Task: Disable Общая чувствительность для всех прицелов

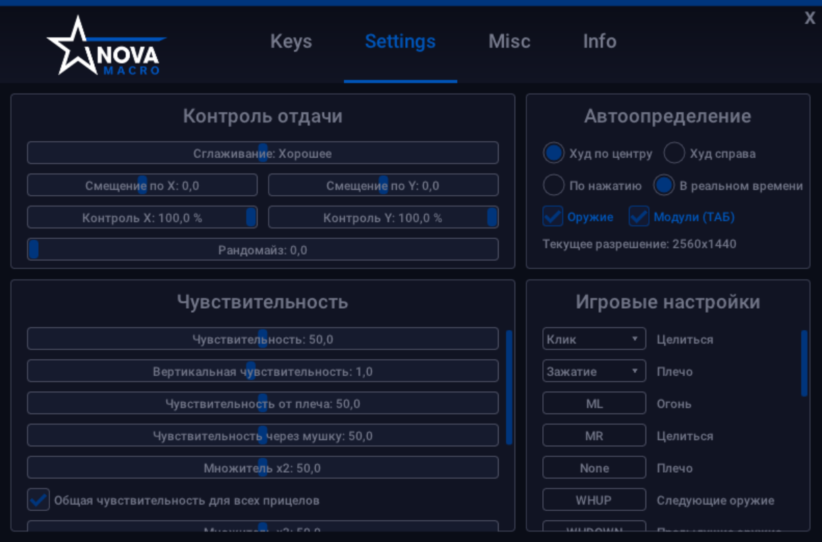Action: (x=39, y=500)
